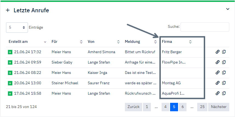
Task: Collapse the Letzte Anrufe panel chevron
Action: (x=227, y=9)
